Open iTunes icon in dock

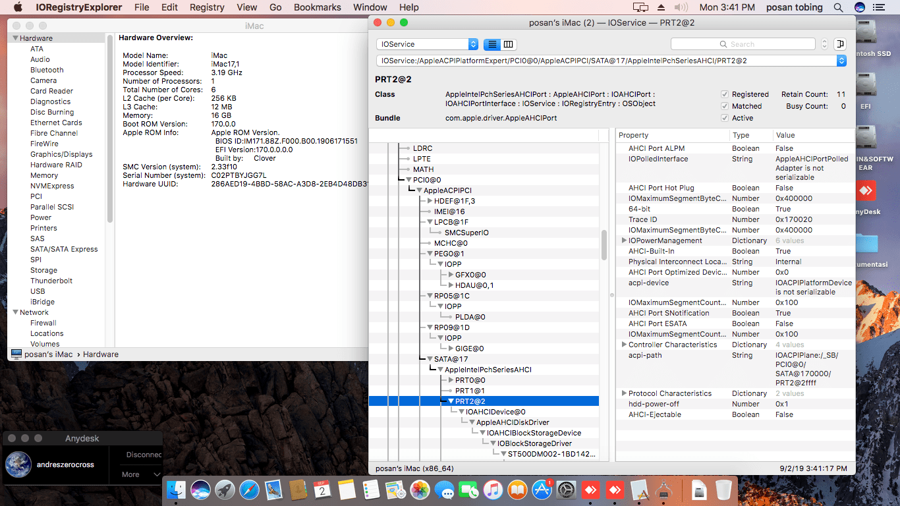493,490
